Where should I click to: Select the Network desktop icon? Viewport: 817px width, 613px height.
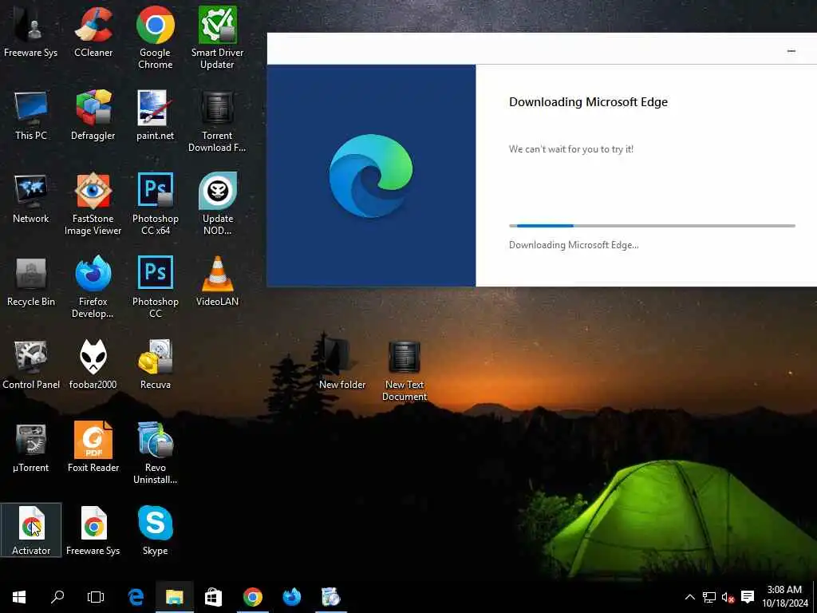(x=31, y=198)
